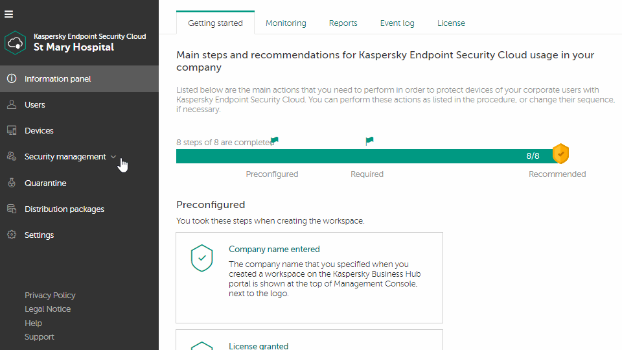Click the Settings gear icon
622x350 pixels.
[x=11, y=235]
